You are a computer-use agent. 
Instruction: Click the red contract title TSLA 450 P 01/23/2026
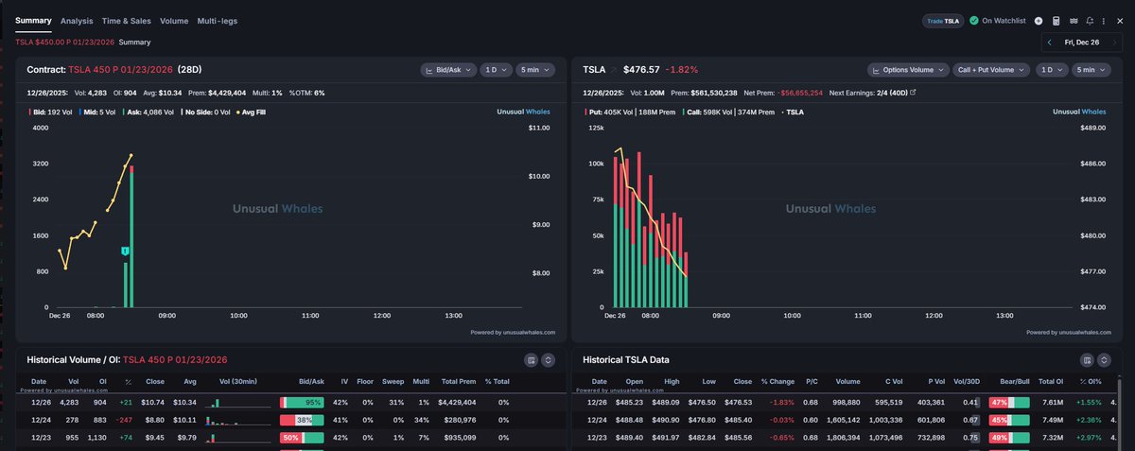click(121, 70)
